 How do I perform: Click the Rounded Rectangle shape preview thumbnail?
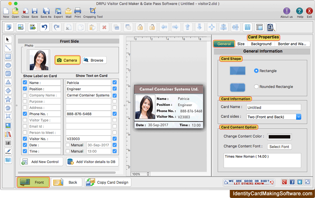coord(237,87)
